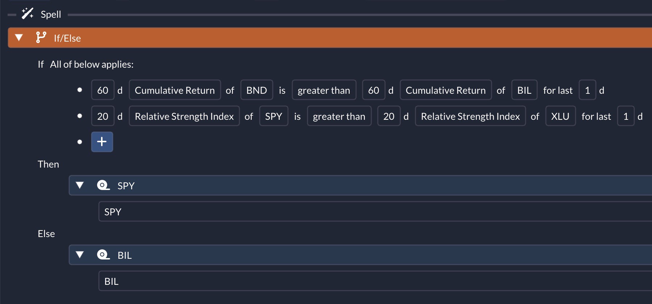Open Relative Strength Index dropdown for XLU

click(x=470, y=116)
